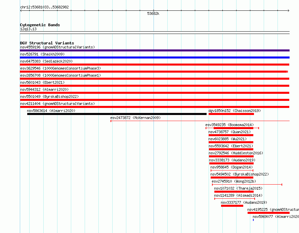Screen dimensions: 299x233
Task: Click nsv5863614 (Almarri2020) label
Action: pyautogui.click(x=51, y=111)
